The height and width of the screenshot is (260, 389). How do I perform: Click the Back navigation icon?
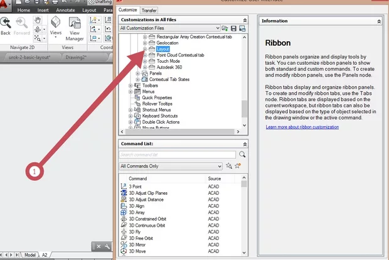[x=5, y=23]
